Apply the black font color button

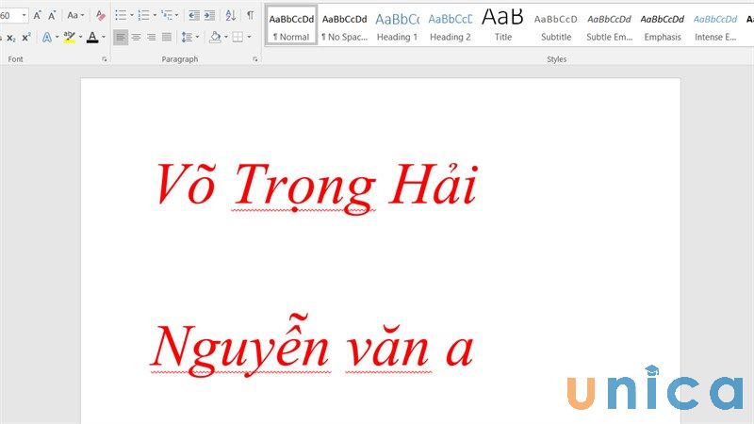pyautogui.click(x=92, y=37)
